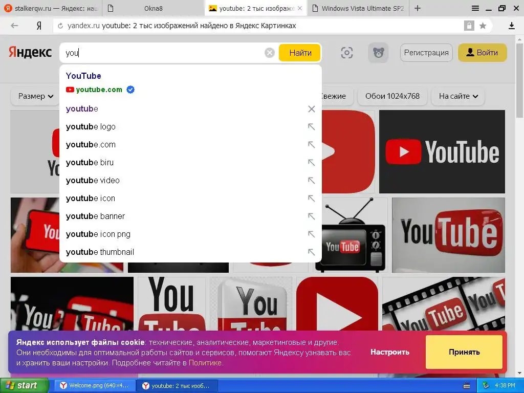Open search by image camera icon
524x393 pixels.
pyautogui.click(x=347, y=53)
